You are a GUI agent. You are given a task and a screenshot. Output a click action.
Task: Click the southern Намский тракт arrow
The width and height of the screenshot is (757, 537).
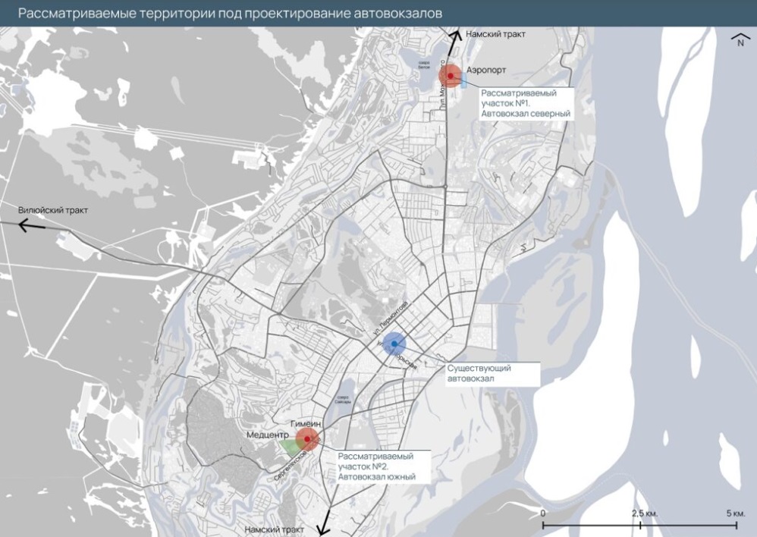(x=323, y=524)
